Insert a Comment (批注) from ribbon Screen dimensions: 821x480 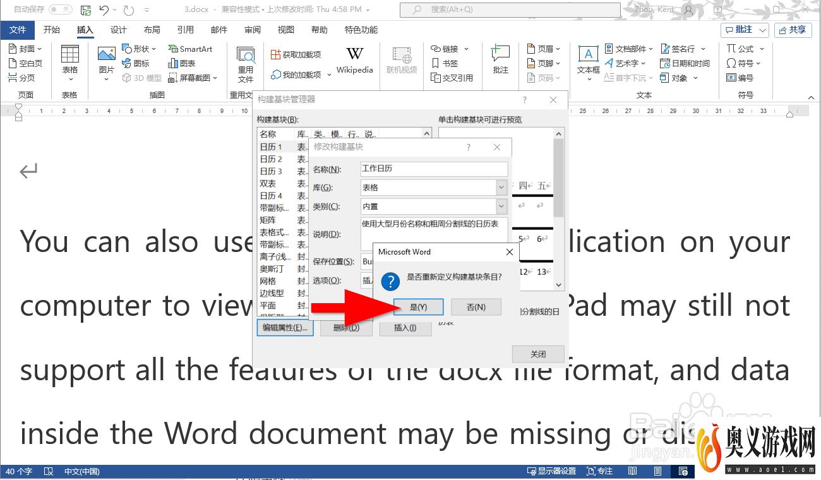coord(500,60)
